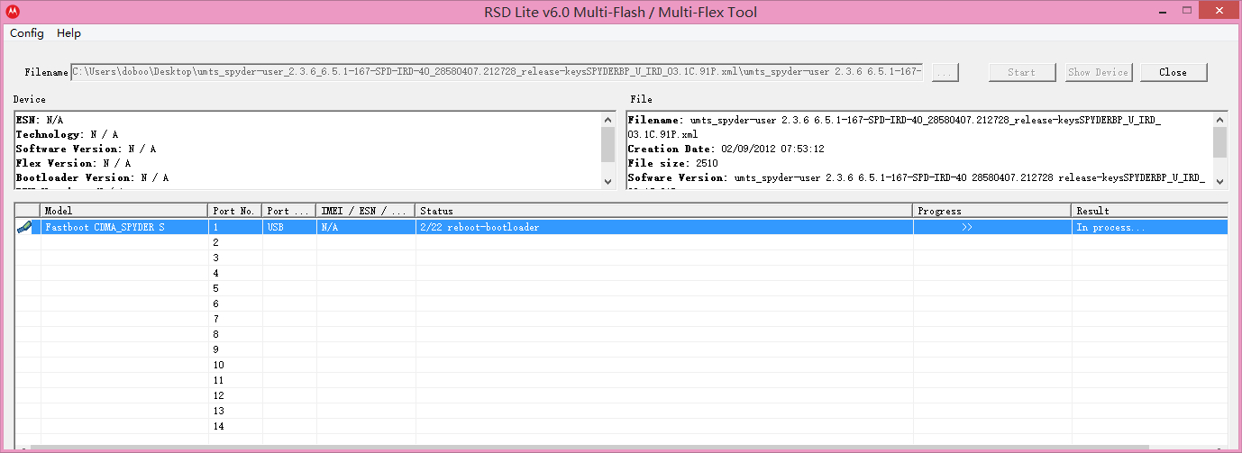Click the Sofware Version line in File panel
Screen dimensions: 1242x453
click(916, 177)
